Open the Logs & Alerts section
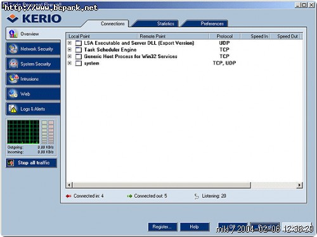The width and height of the screenshot is (317, 237). pyautogui.click(x=34, y=109)
